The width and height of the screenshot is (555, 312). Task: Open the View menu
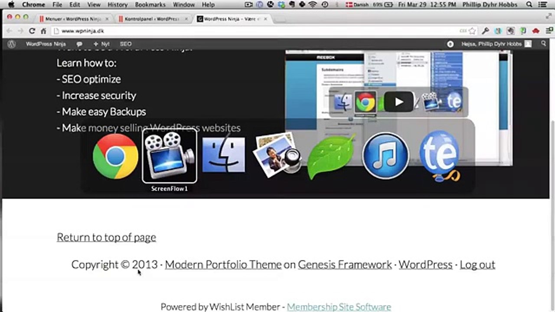94,5
